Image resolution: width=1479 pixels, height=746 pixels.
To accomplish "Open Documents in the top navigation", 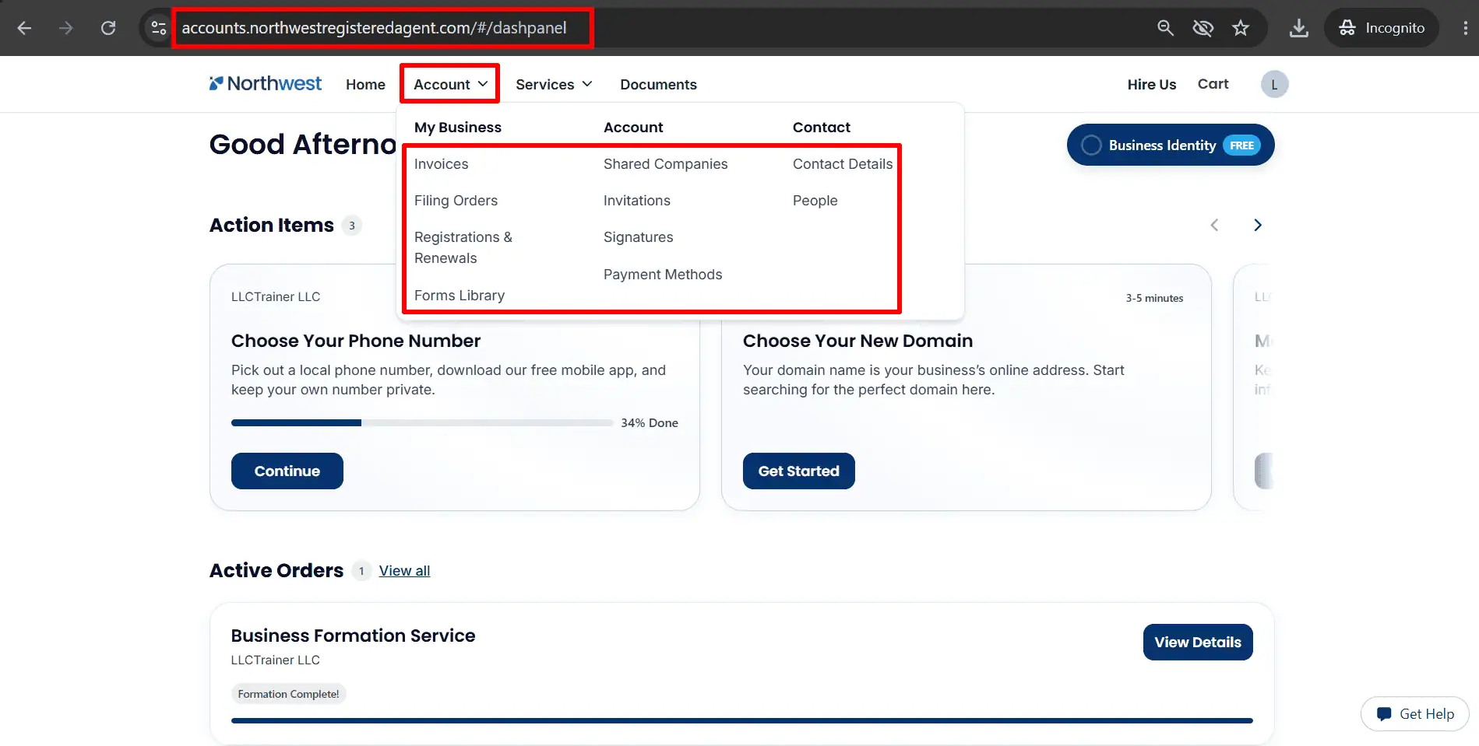I will (658, 84).
